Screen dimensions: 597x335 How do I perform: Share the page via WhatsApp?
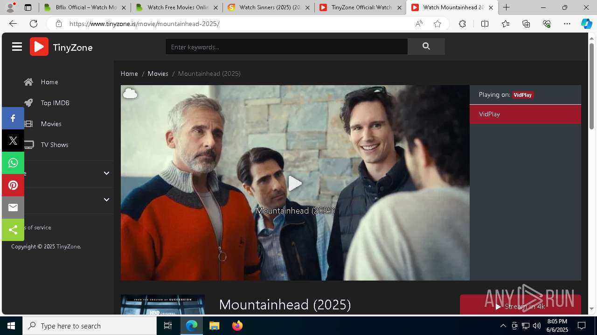point(13,163)
